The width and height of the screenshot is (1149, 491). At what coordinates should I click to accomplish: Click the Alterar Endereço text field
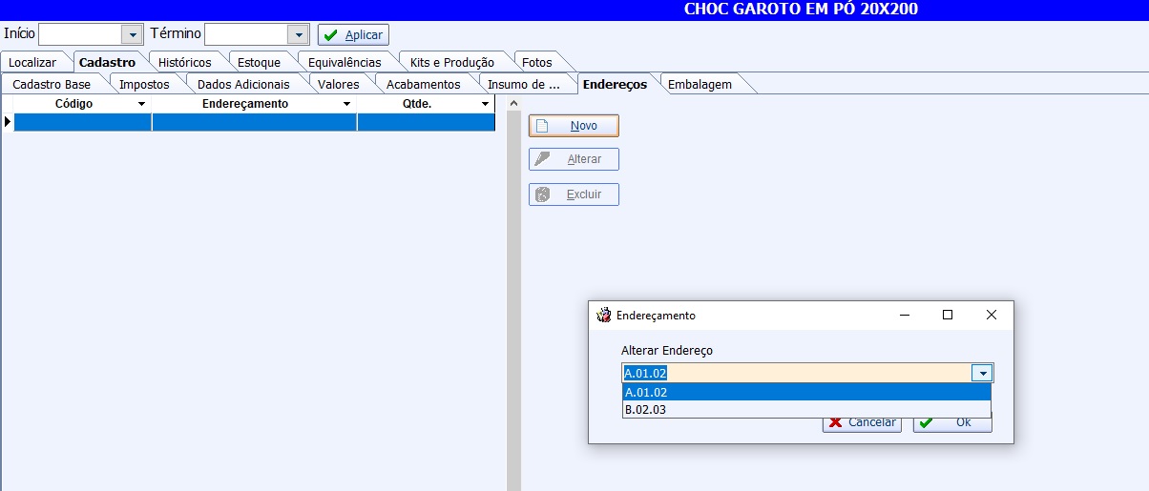[x=797, y=373]
